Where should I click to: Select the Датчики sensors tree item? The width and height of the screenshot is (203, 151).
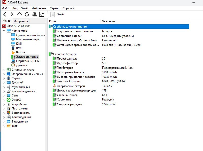[22, 65]
